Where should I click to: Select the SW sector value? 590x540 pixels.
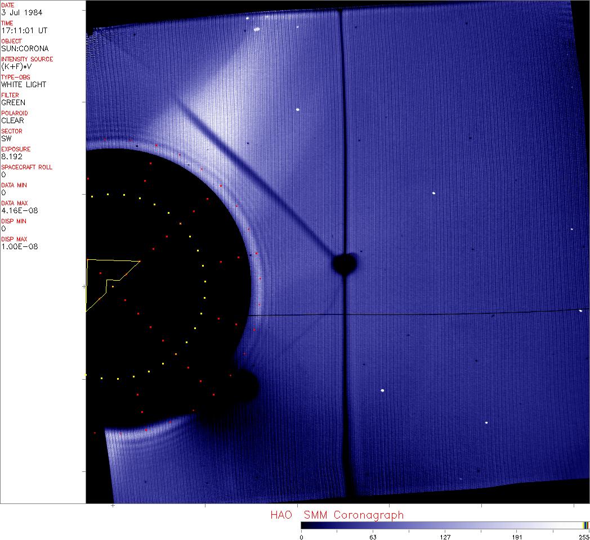7,138
